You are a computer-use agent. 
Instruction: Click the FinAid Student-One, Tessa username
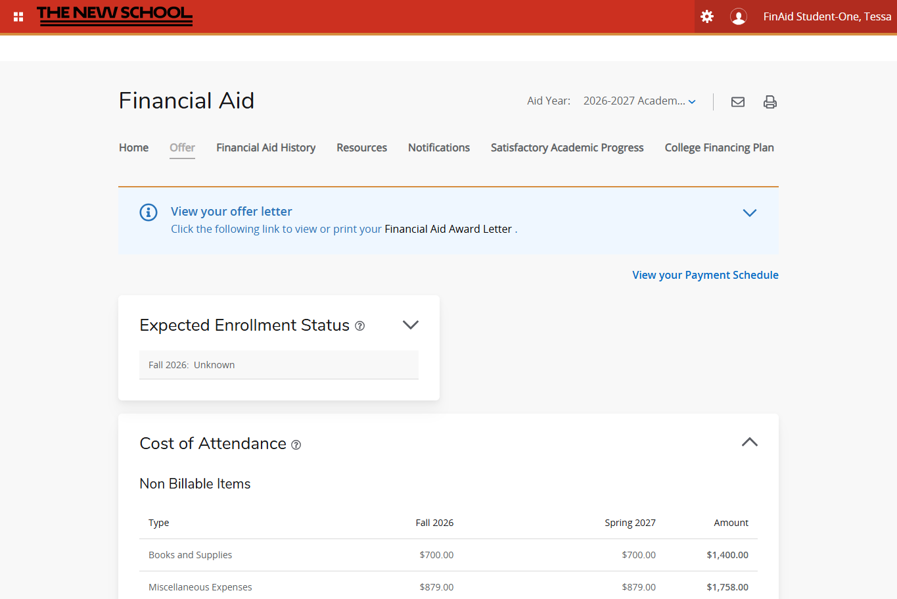coord(827,16)
